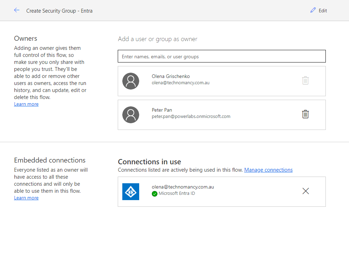Open Learn more under Embedded connections
This screenshot has height=264, width=349.
pos(26,198)
